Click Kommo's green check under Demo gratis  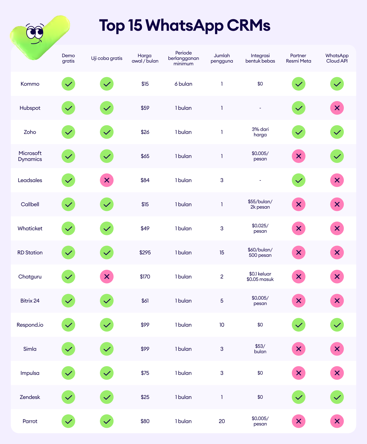tap(68, 84)
